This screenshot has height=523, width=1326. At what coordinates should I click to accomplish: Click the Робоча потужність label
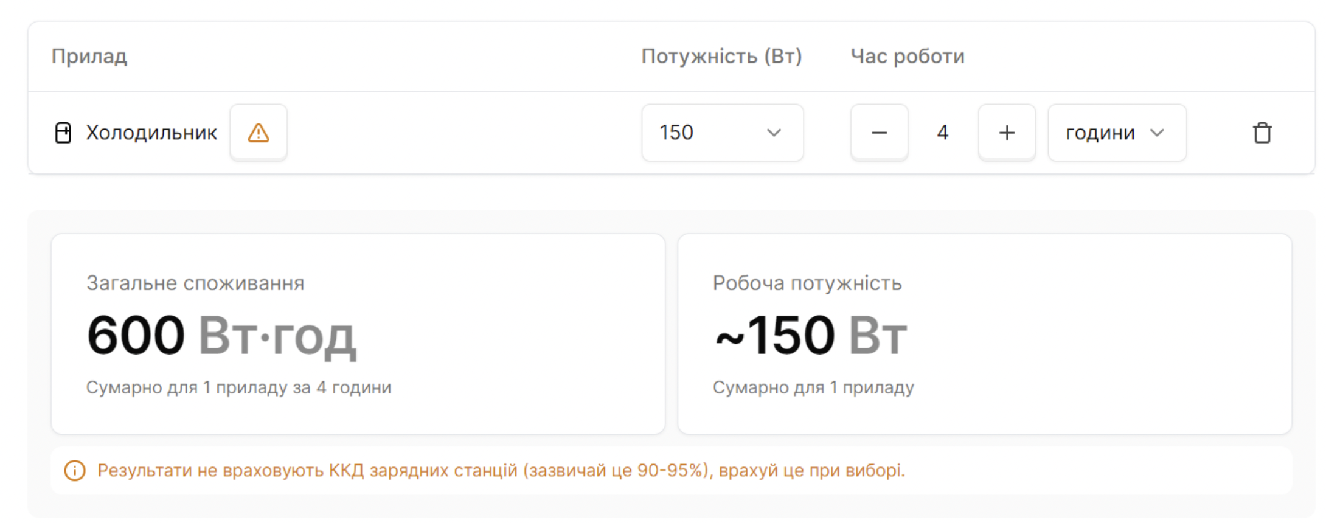coord(807,283)
